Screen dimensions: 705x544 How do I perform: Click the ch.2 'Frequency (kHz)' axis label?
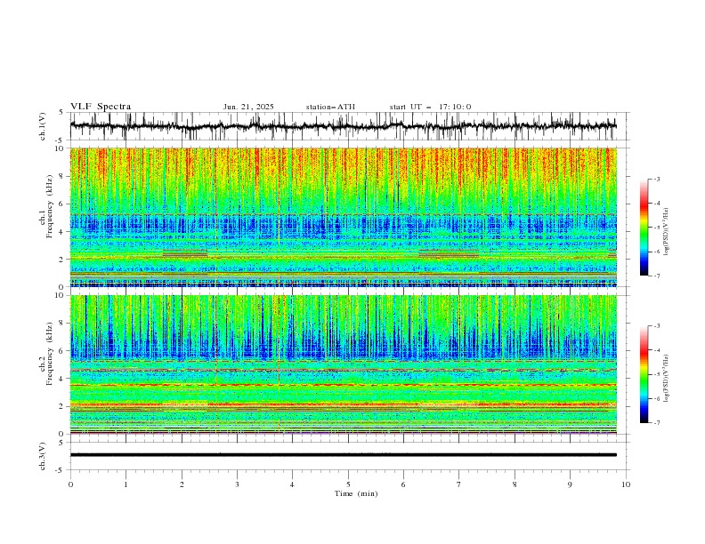50,354
